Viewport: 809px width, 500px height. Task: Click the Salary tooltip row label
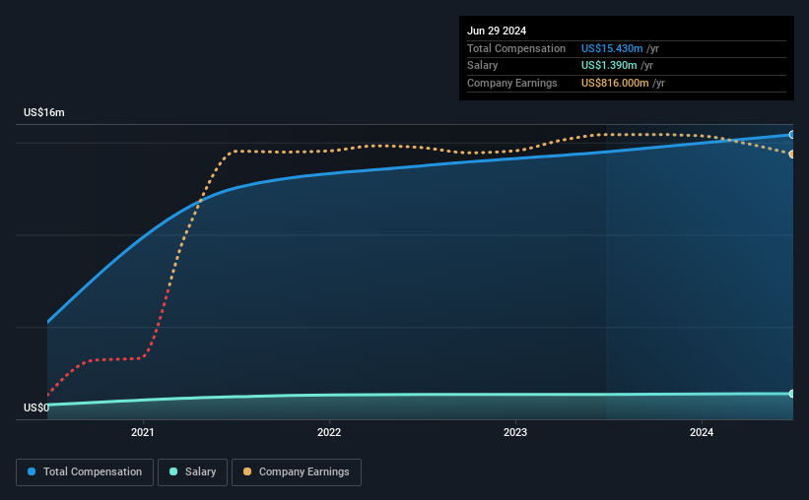483,66
